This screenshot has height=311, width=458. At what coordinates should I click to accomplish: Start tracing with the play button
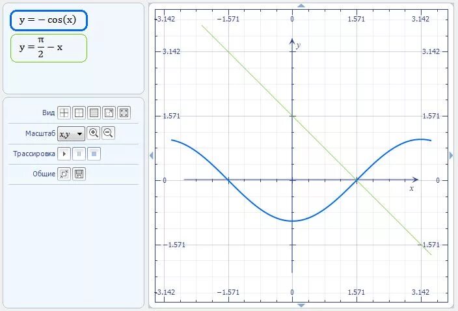pyautogui.click(x=64, y=154)
